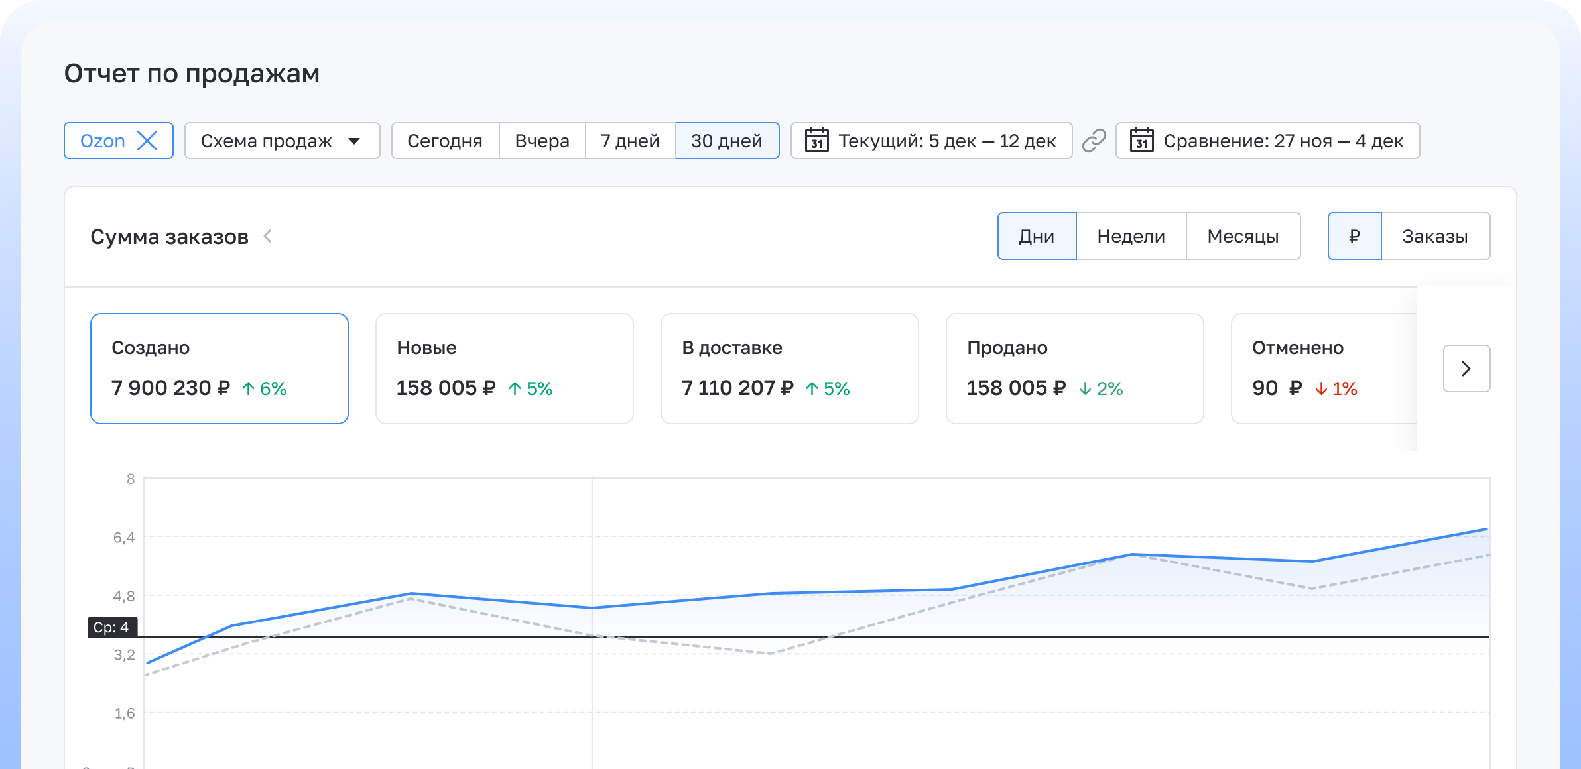Image resolution: width=1581 pixels, height=769 pixels.
Task: Switch to Месяцы grouping
Action: [x=1243, y=236]
